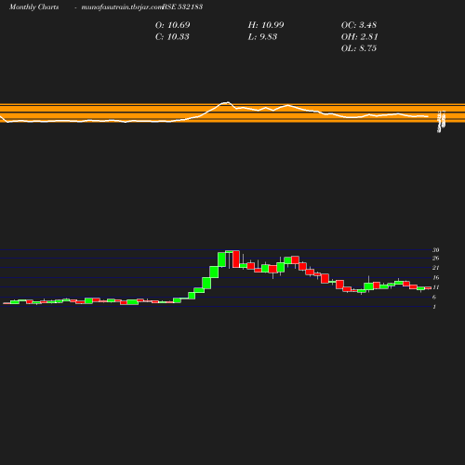Viewport: 465px width, 465px height.
Task: Click the 'Monthly Charts' title text
Action: pos(34,7)
